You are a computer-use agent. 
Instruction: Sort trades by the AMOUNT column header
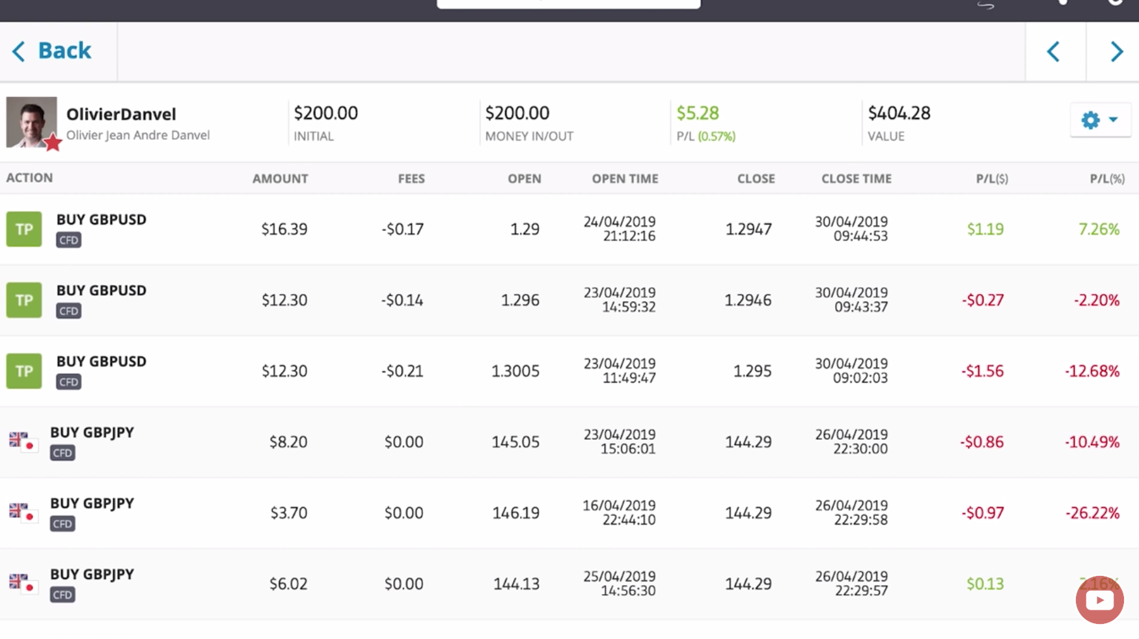(x=280, y=178)
